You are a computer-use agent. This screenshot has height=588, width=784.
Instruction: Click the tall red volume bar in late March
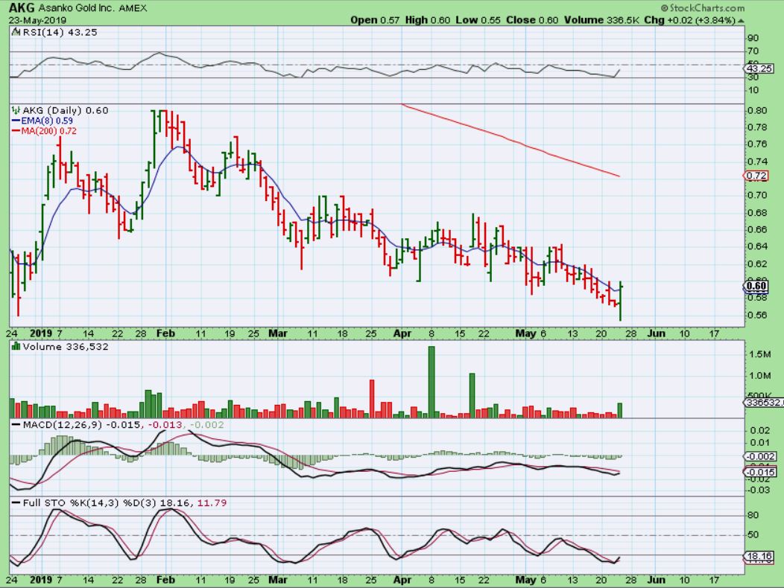click(x=371, y=398)
